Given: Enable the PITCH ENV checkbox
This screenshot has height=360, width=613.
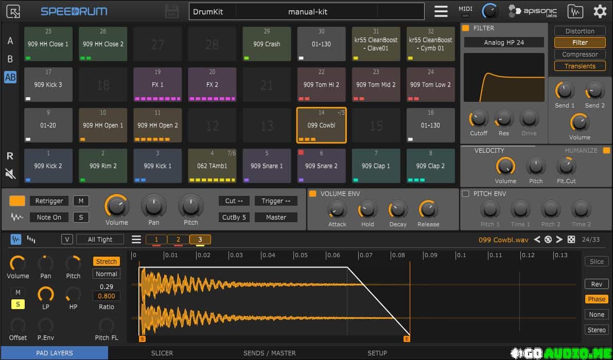Looking at the screenshot, I should pyautogui.click(x=466, y=194).
